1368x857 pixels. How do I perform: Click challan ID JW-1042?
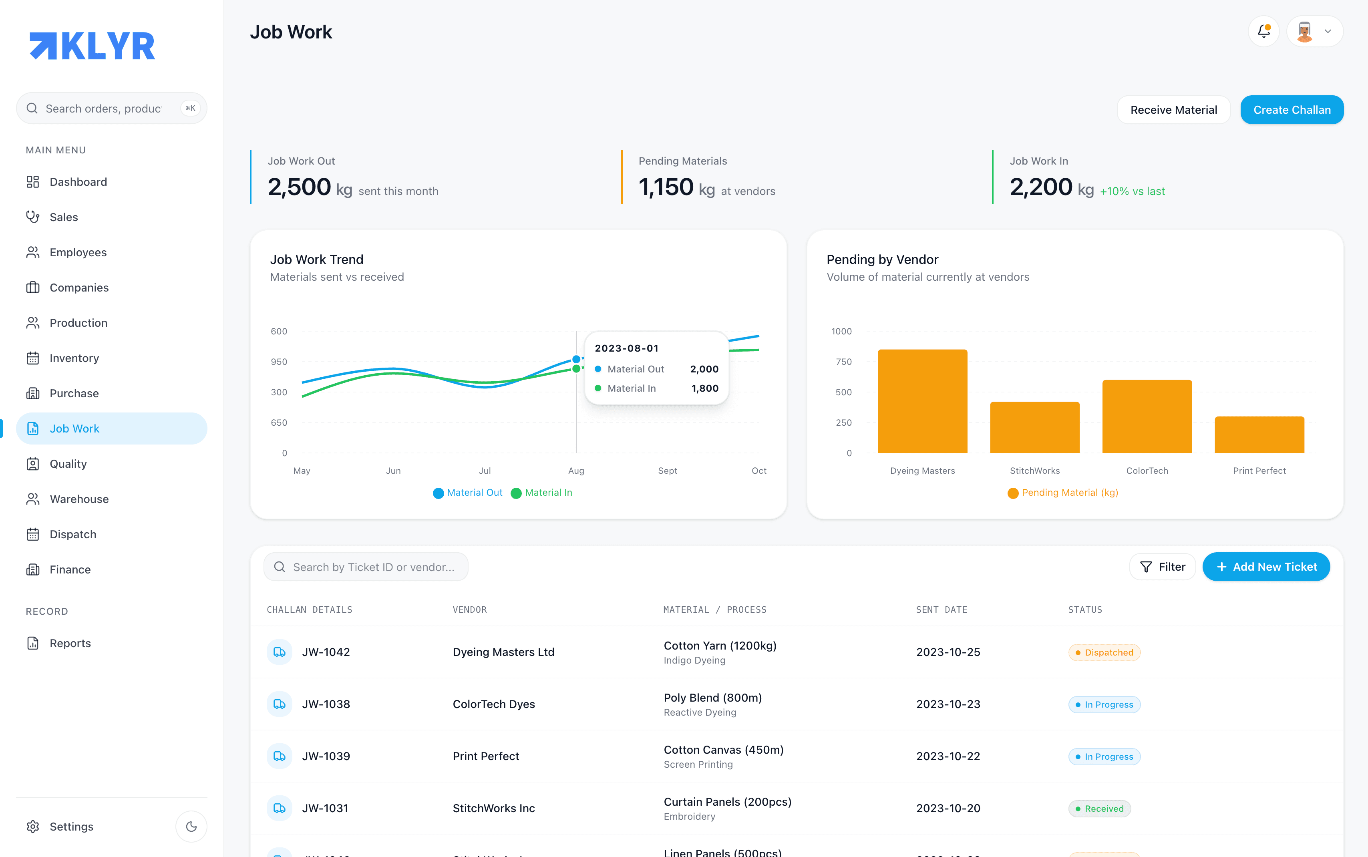pyautogui.click(x=326, y=652)
